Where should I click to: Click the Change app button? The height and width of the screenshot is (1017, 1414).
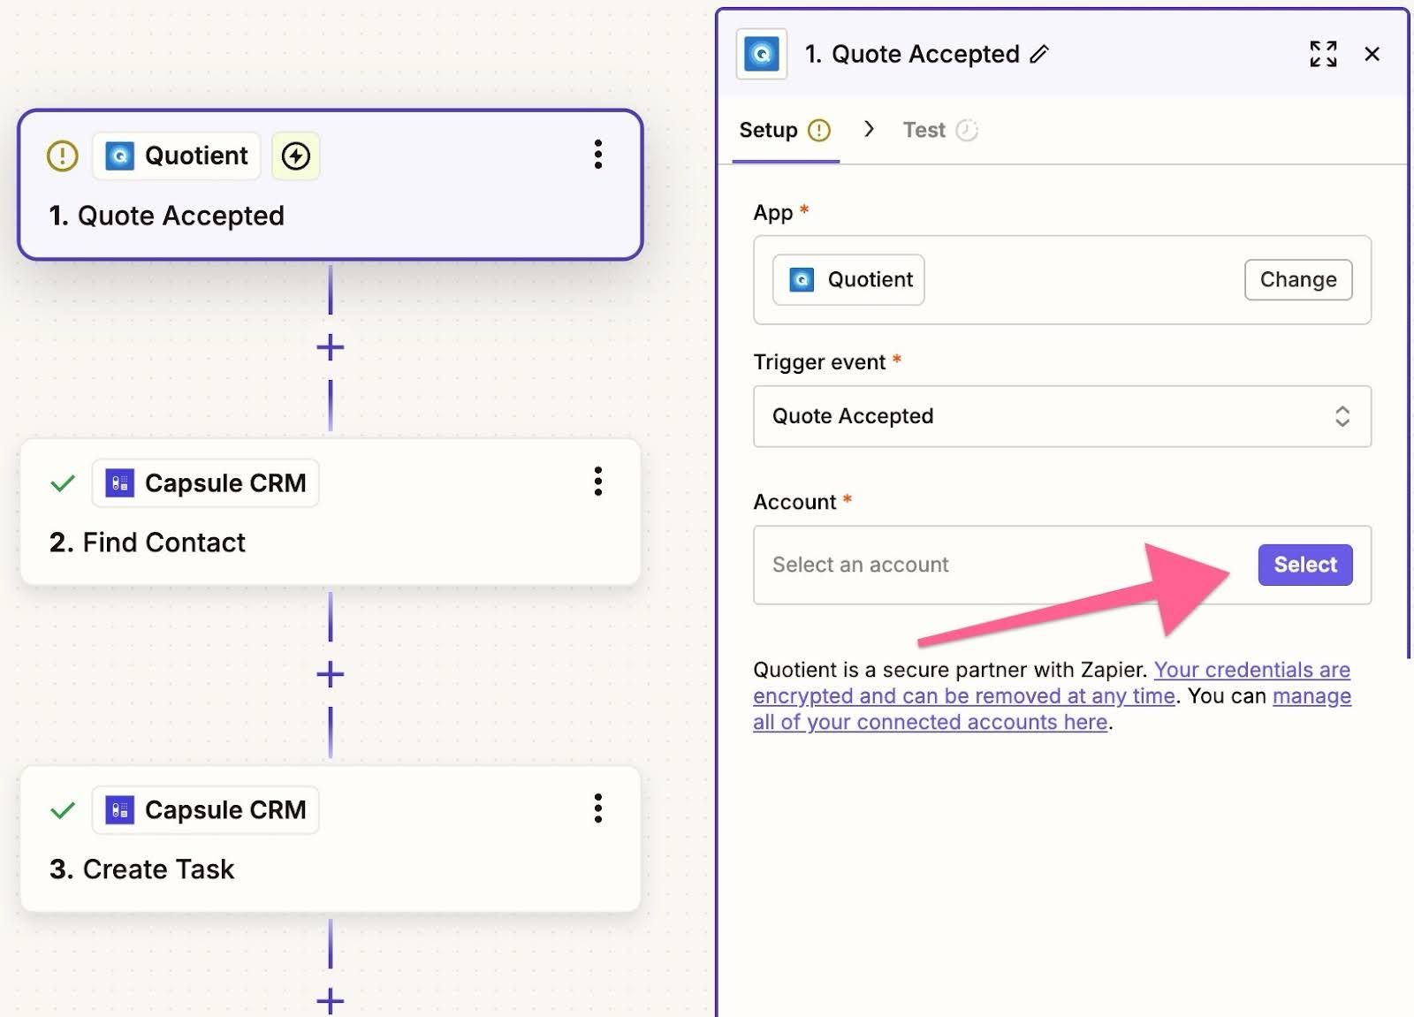(x=1298, y=280)
